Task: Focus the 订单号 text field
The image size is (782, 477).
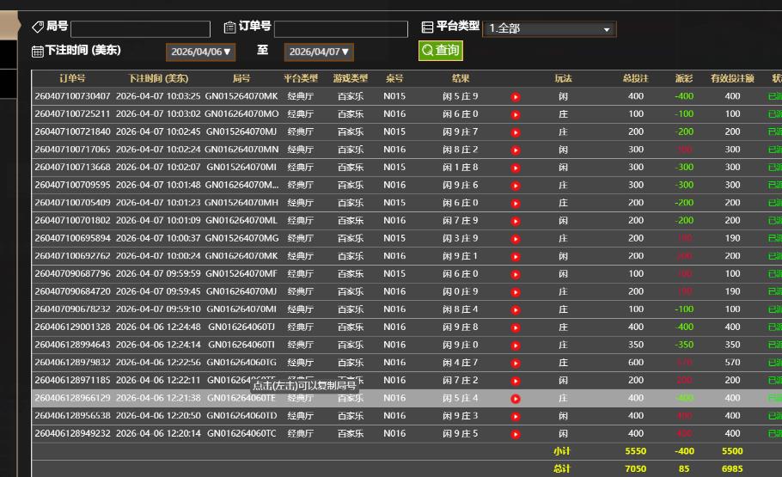Action: (x=340, y=29)
